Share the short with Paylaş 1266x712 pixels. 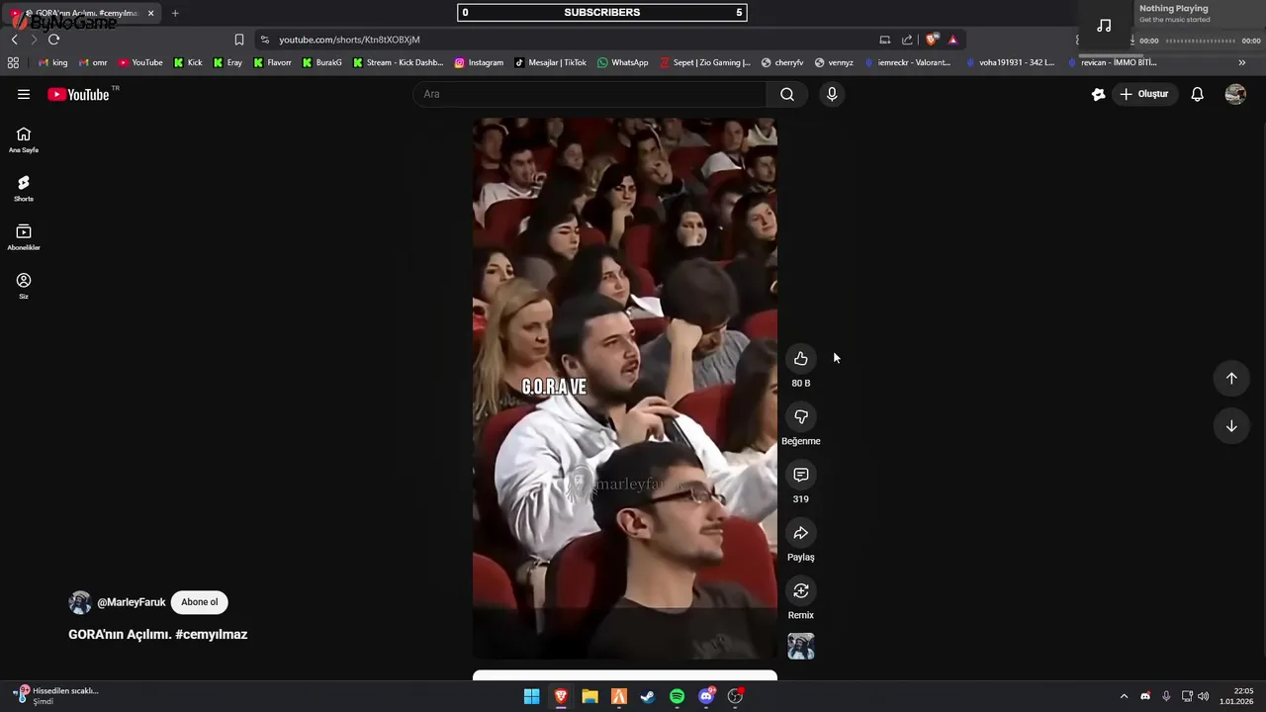[x=801, y=533]
